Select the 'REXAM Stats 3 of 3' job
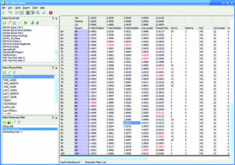 coord(13,27)
